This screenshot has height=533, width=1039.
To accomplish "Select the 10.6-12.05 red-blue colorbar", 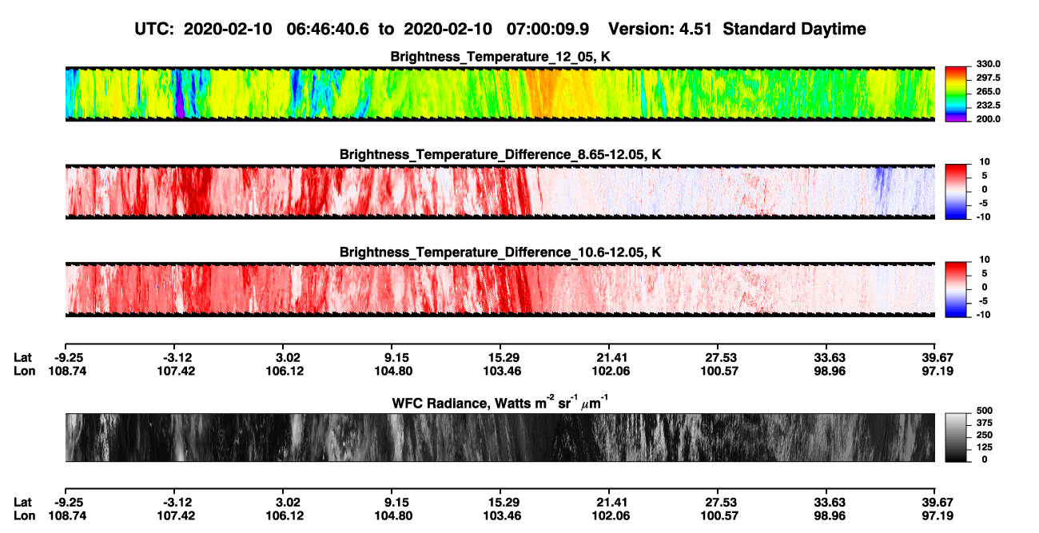I will point(957,287).
